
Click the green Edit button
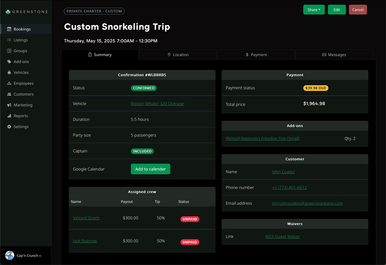coord(337,10)
